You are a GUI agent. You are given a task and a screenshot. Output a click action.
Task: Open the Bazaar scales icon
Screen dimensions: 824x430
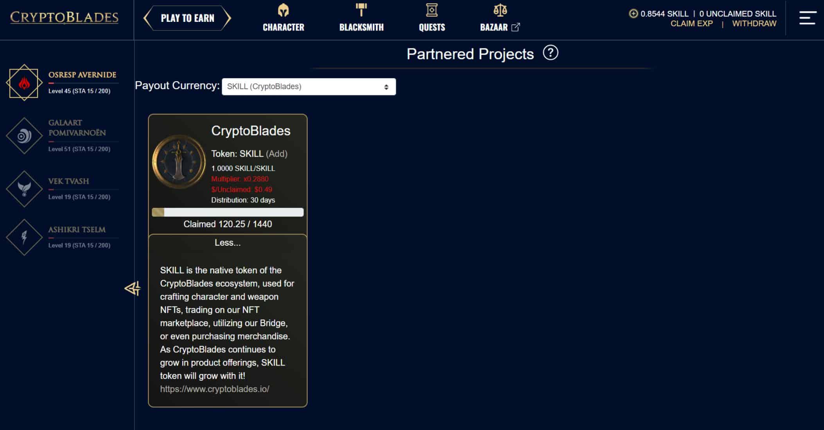(x=500, y=10)
